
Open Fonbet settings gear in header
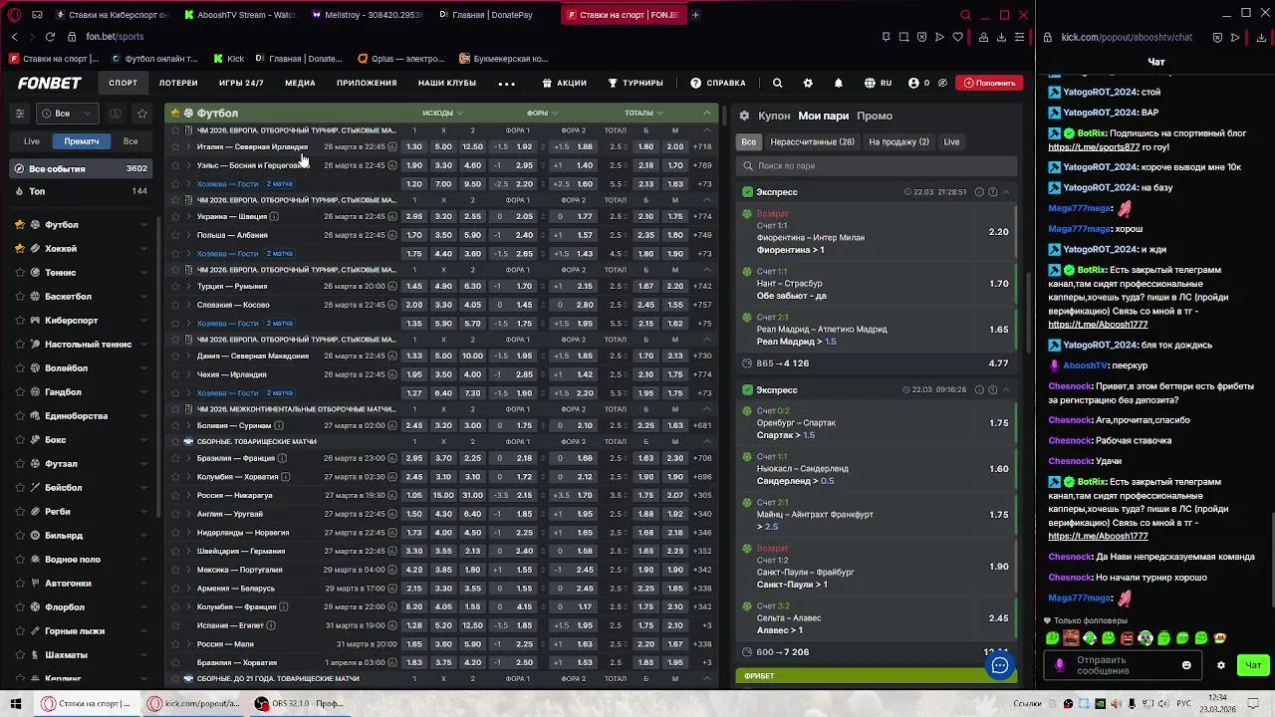[808, 84]
